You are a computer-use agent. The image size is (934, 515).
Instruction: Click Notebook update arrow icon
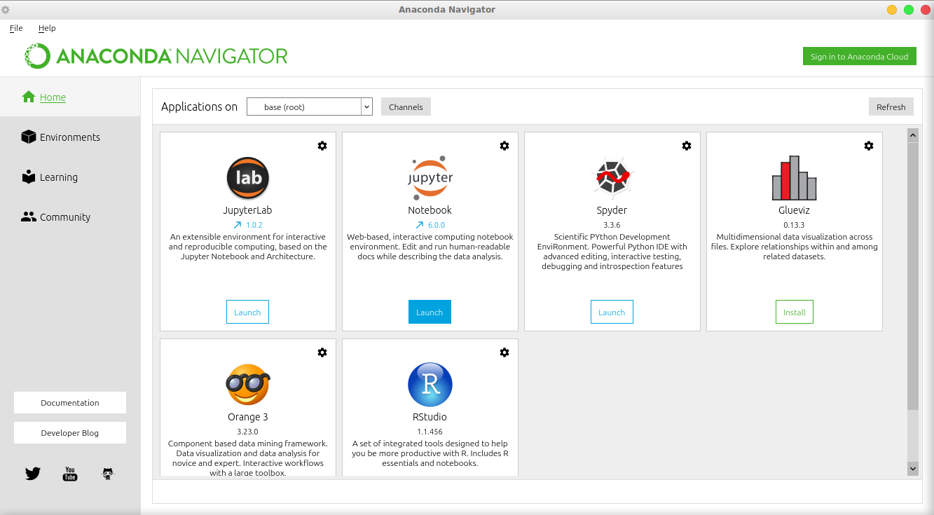click(x=420, y=225)
